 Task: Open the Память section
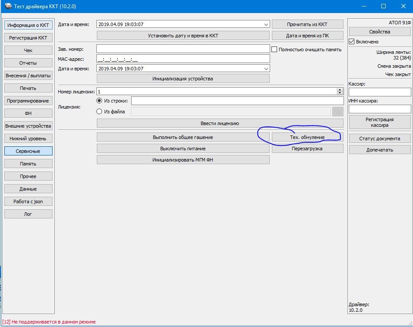click(x=28, y=164)
